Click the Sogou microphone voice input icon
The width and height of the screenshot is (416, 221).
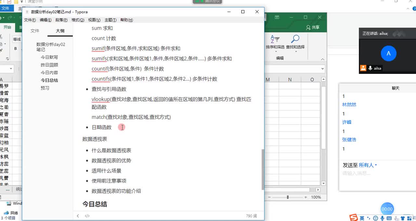pos(382,218)
